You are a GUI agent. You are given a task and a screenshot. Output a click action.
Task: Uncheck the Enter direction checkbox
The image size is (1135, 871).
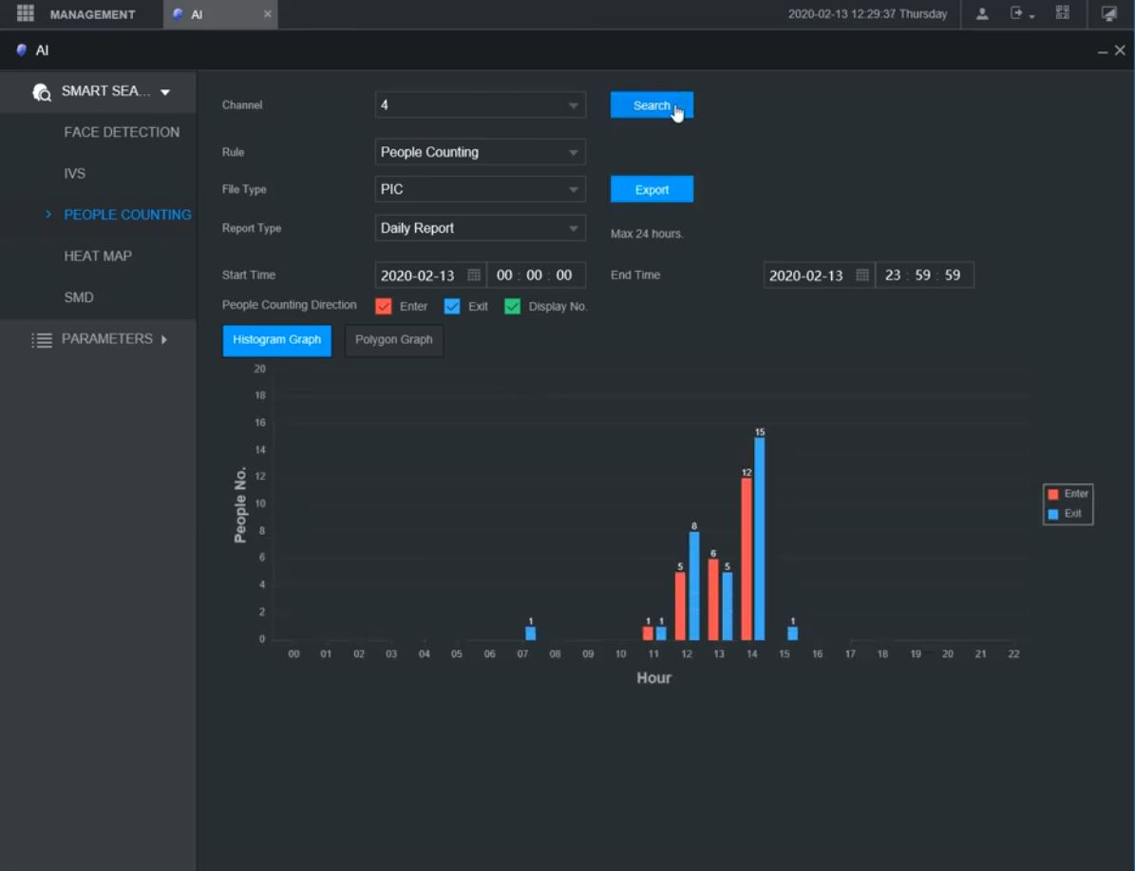coord(384,307)
